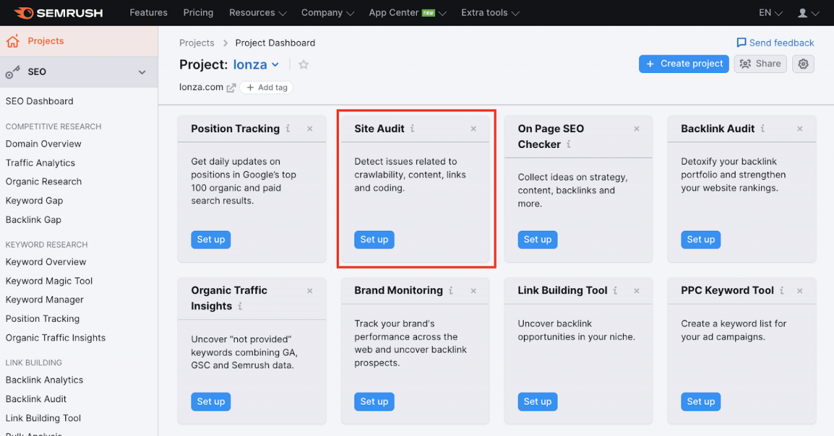Open Organic Research in sidebar
The width and height of the screenshot is (834, 436).
pos(44,182)
